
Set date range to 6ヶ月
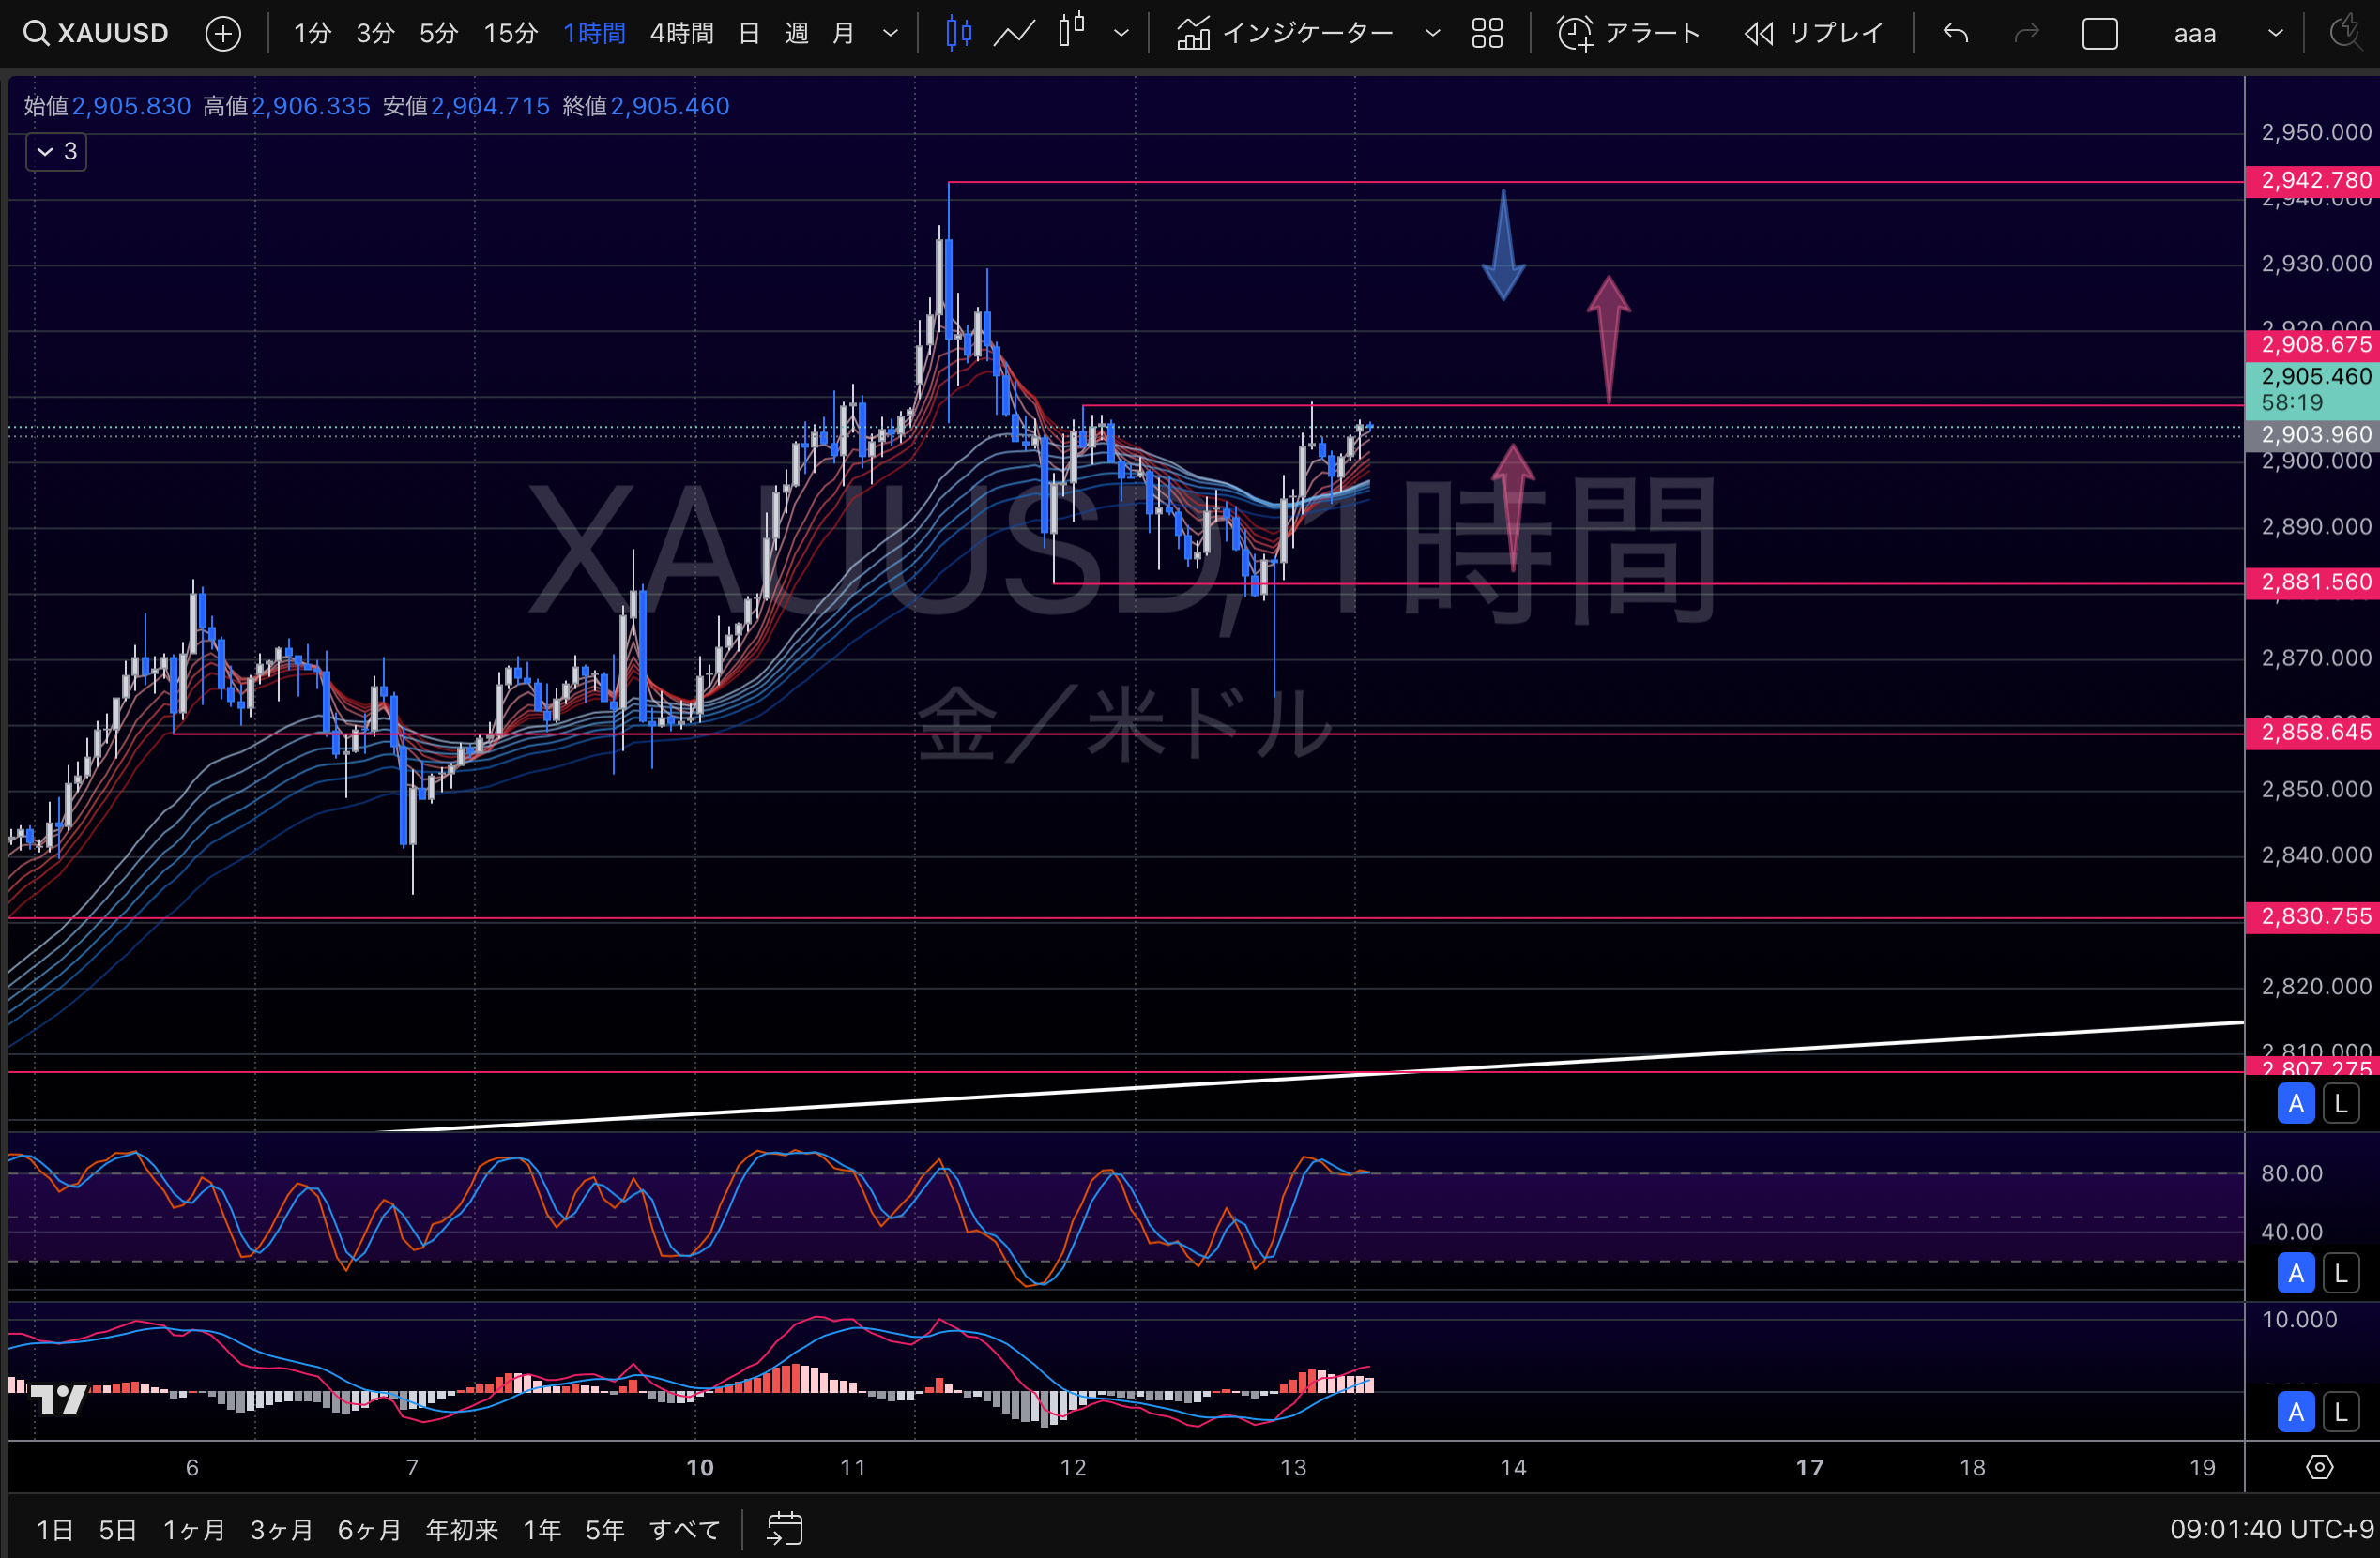[369, 1530]
